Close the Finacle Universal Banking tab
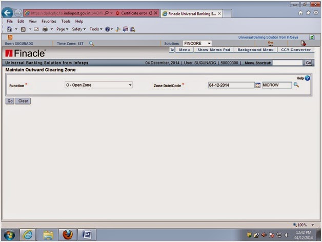Image resolution: width=322 pixels, height=242 pixels. coord(219,13)
